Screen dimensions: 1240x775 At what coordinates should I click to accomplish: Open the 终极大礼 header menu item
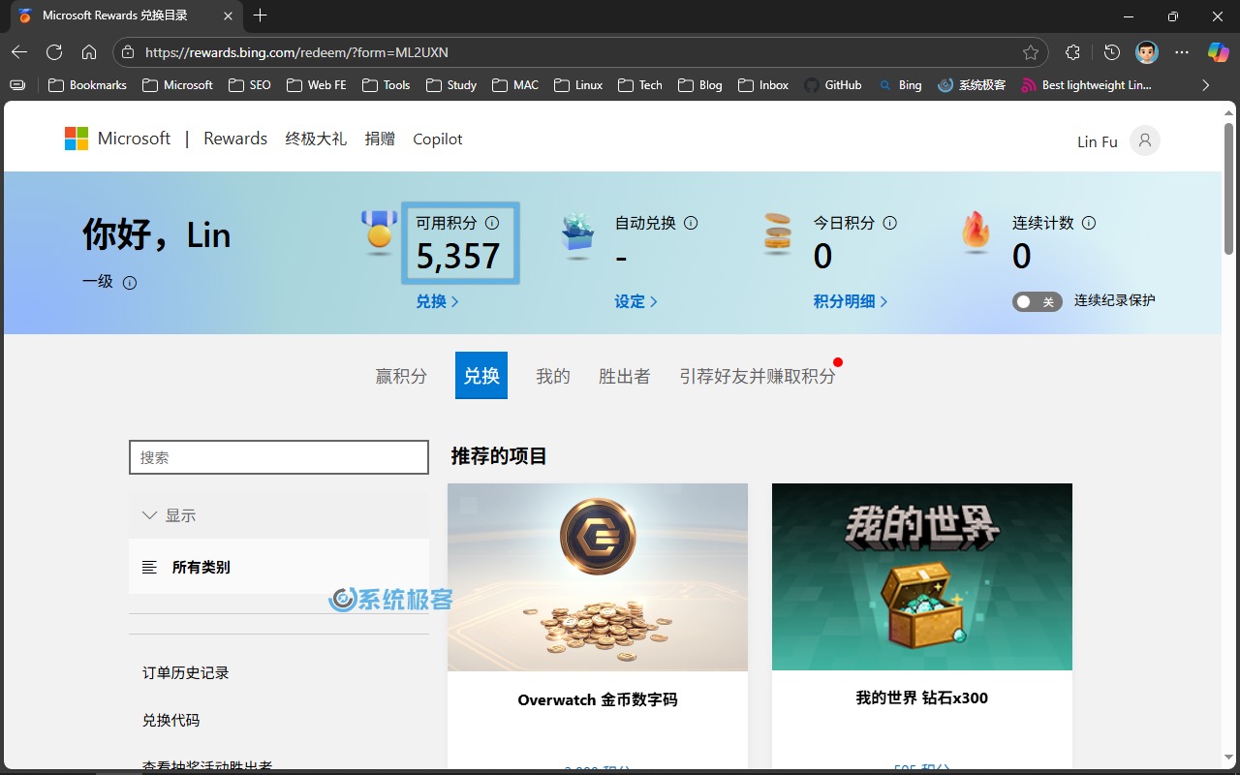click(x=316, y=139)
